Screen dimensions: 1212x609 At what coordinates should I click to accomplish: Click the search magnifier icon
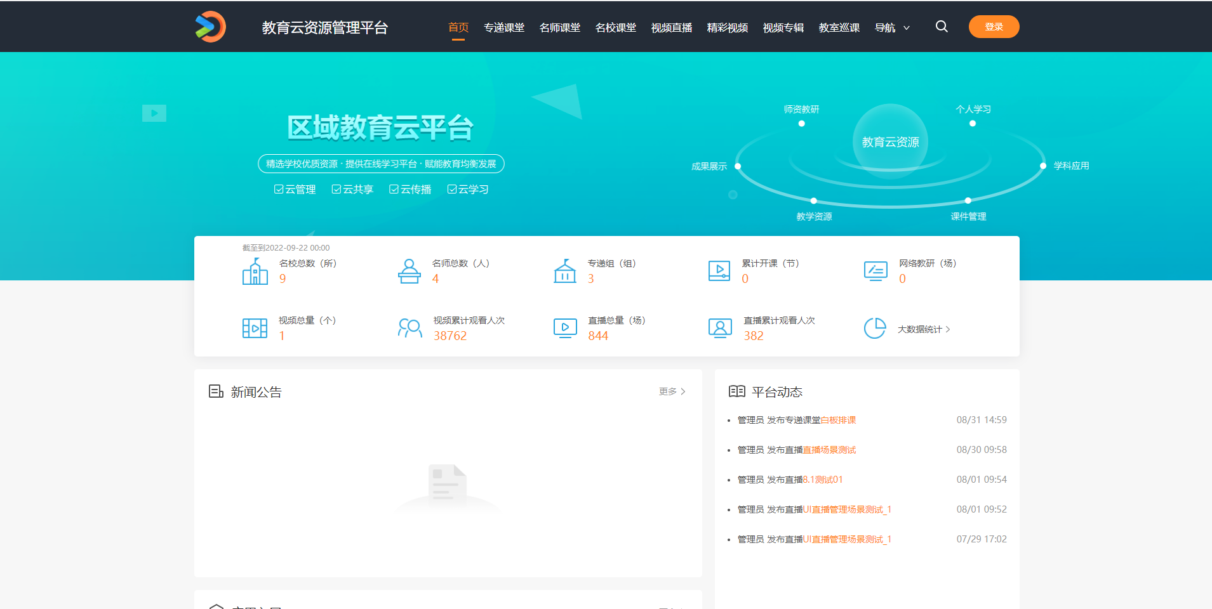[x=942, y=27]
